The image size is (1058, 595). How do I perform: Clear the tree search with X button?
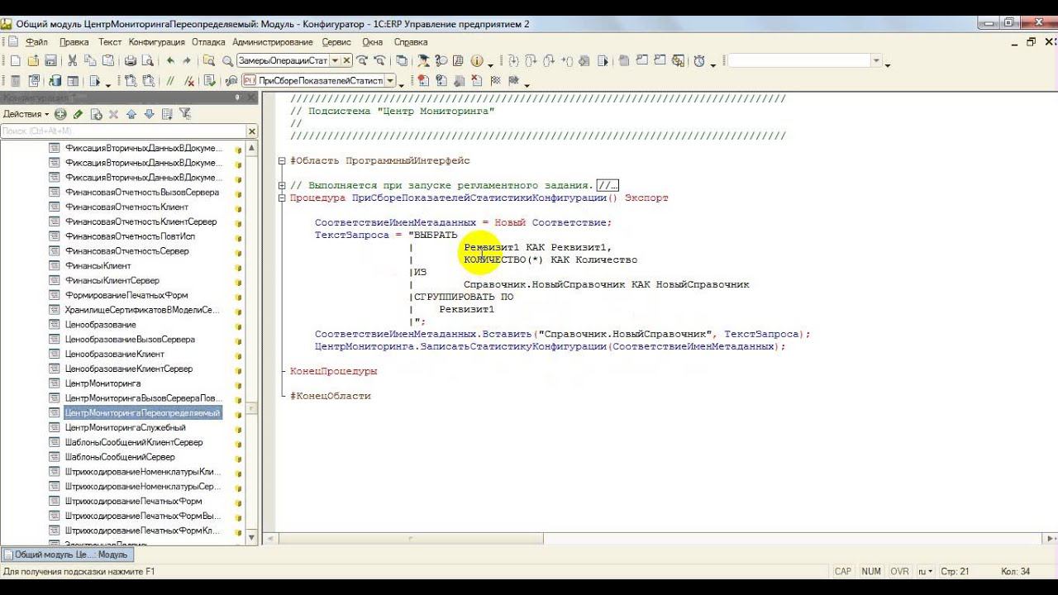(x=252, y=131)
